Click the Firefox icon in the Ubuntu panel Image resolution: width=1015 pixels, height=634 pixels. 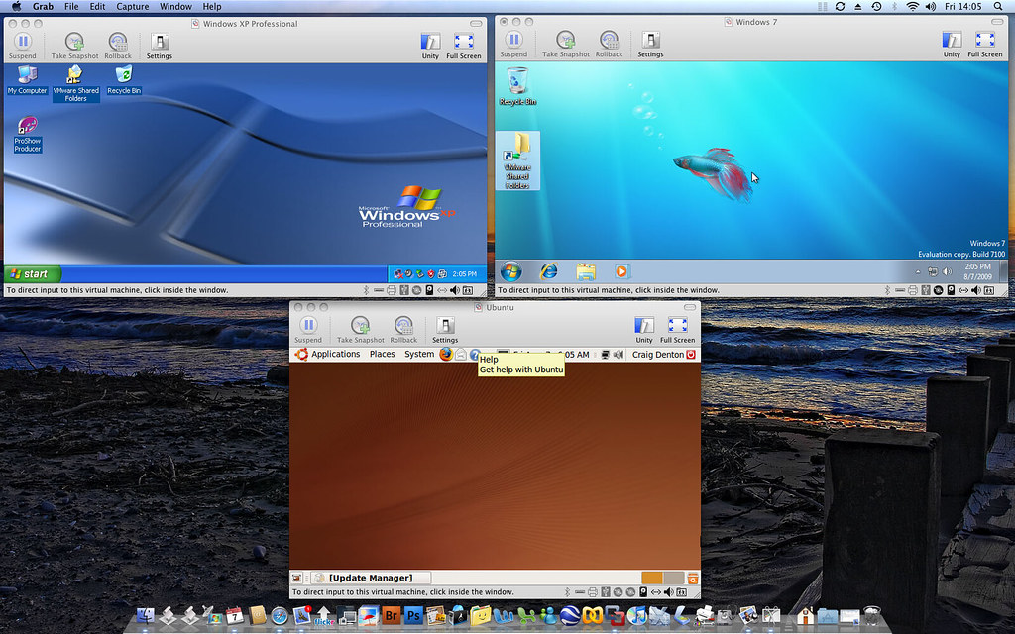point(446,354)
